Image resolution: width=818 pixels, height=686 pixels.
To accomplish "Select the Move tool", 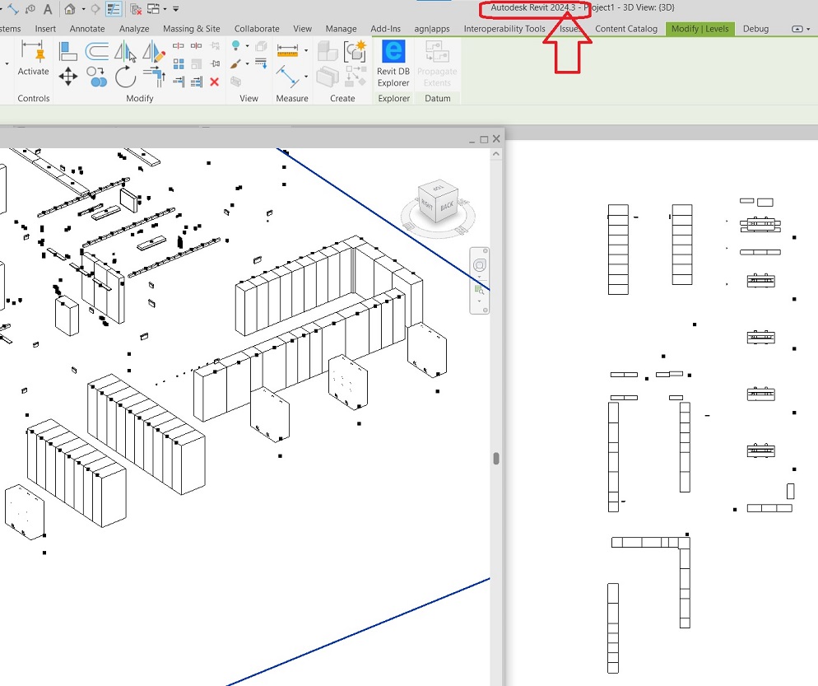I will coord(67,77).
